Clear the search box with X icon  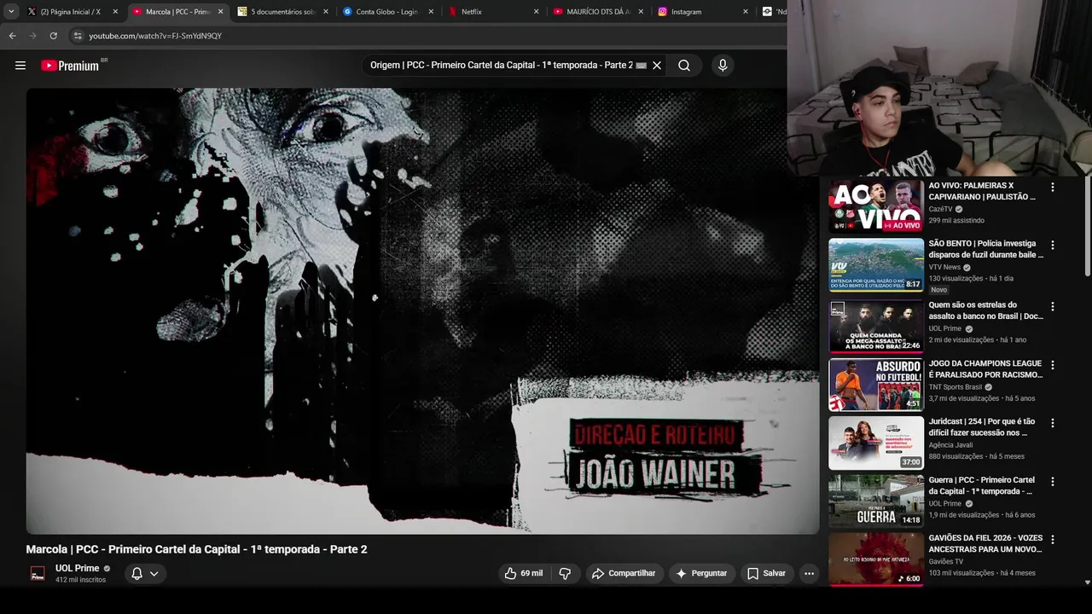[x=657, y=66]
